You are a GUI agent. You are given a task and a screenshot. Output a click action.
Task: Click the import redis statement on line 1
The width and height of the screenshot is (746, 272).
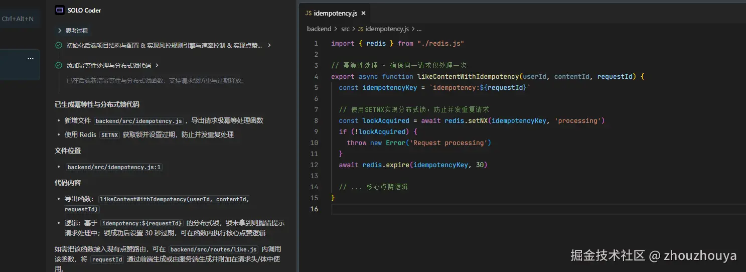398,44
